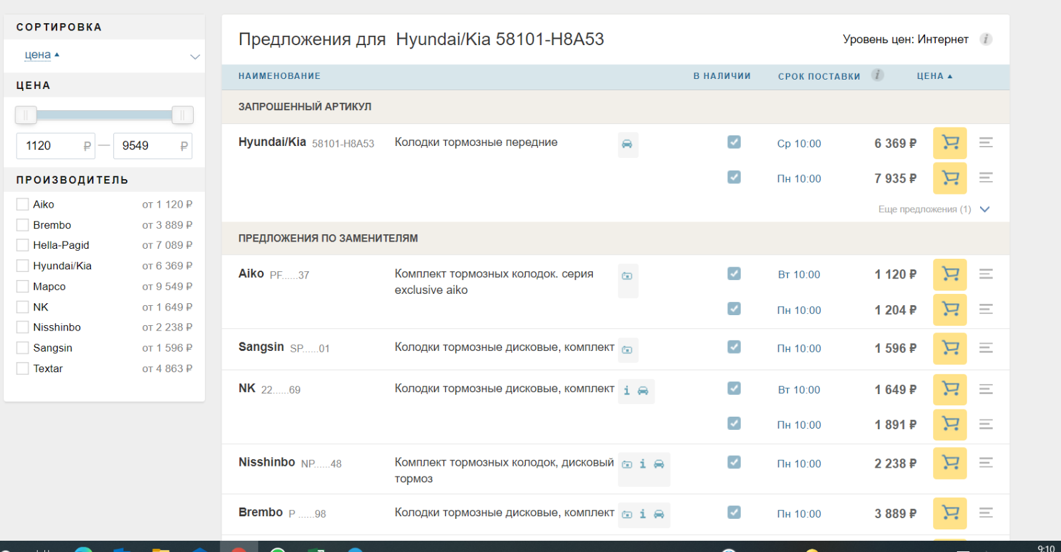Toggle Textar manufacturer filter checkbox
Viewport: 1061px width, 552px height.
23,368
